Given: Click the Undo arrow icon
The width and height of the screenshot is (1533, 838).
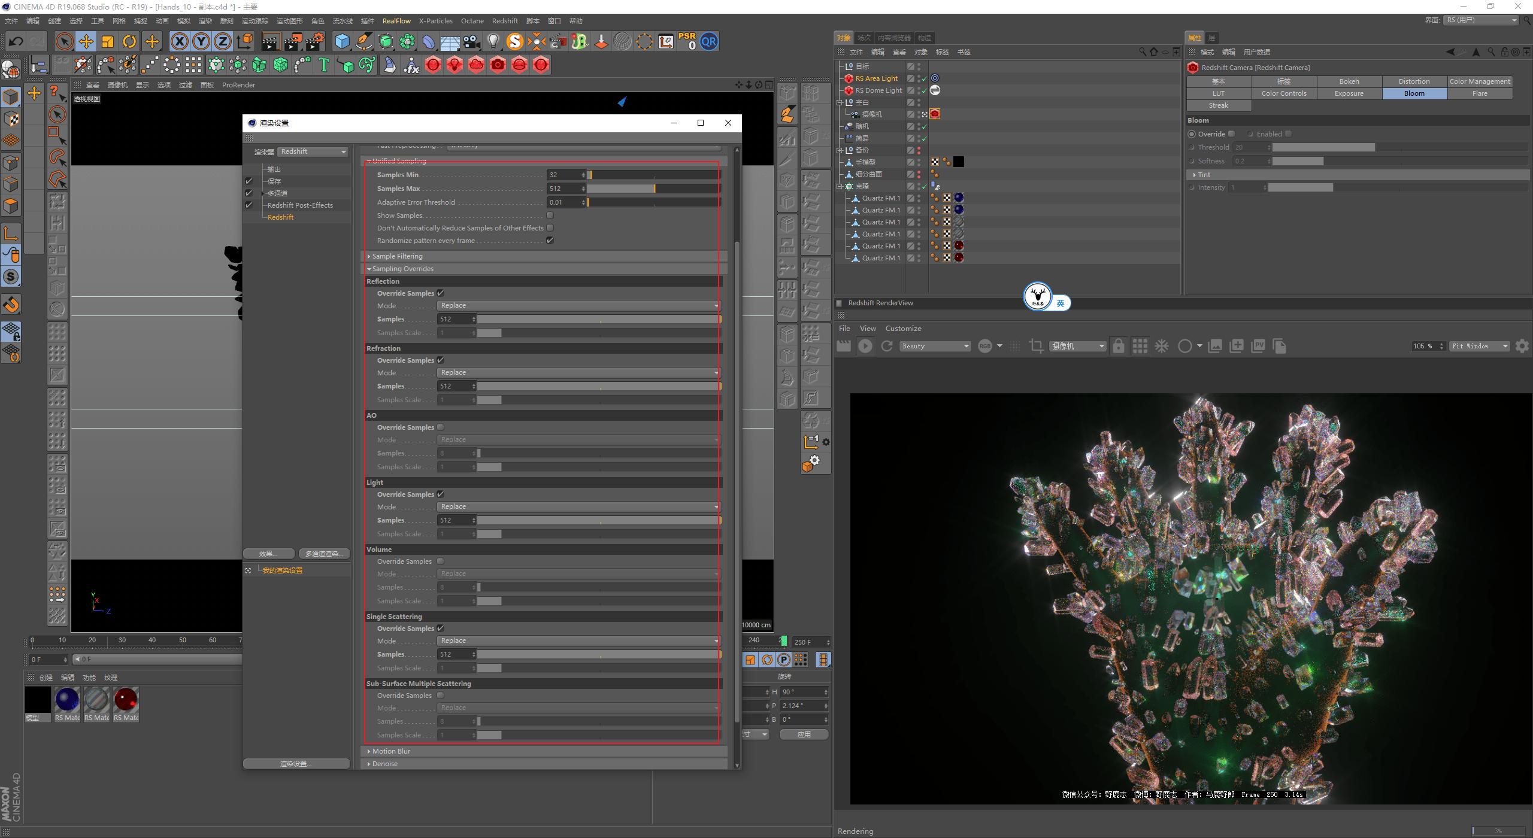Looking at the screenshot, I should [16, 42].
